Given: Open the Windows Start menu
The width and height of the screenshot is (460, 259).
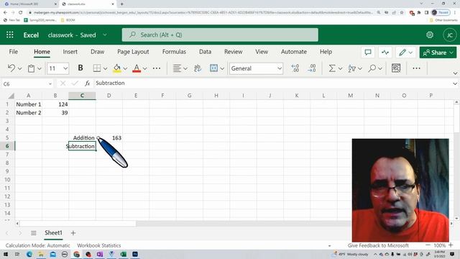Looking at the screenshot, I should tap(6, 254).
